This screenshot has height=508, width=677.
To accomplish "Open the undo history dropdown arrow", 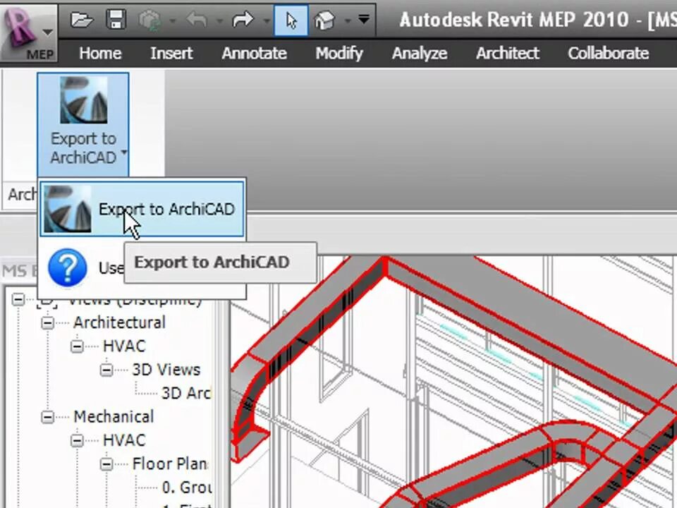I will tap(219, 20).
